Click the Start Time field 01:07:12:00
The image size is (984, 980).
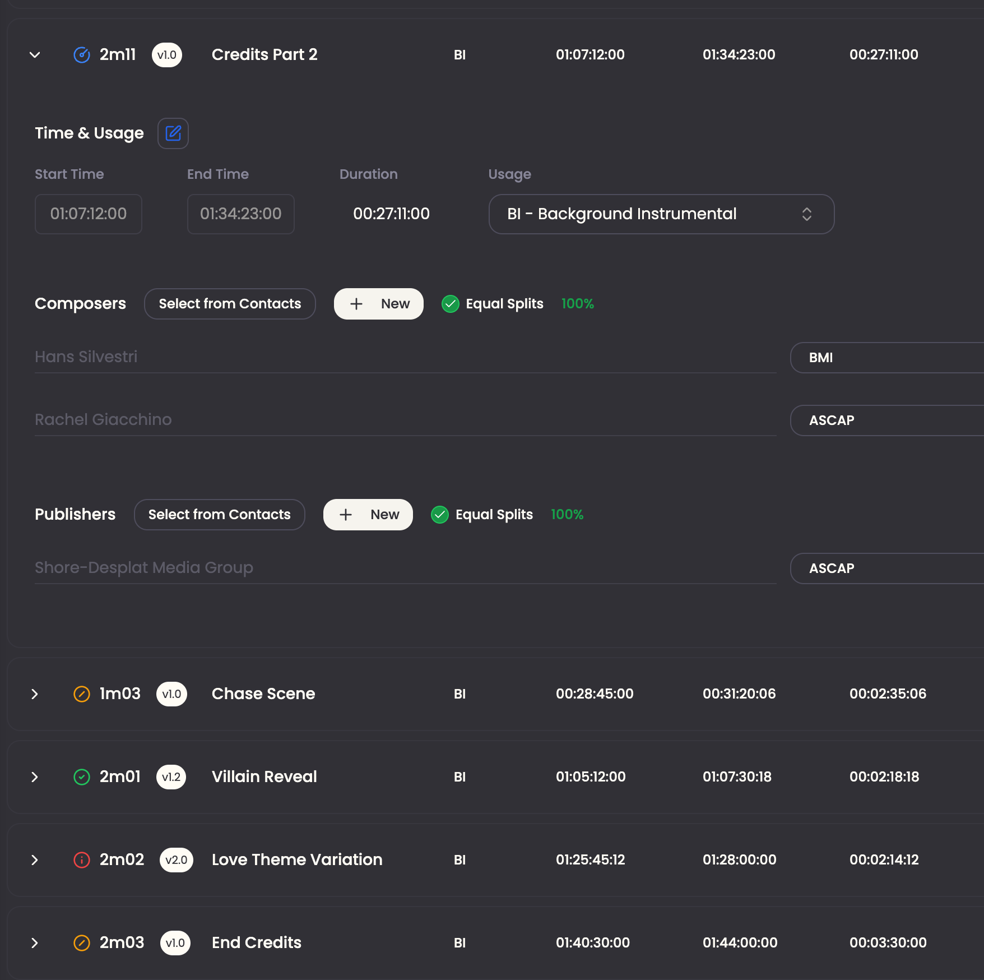(89, 214)
